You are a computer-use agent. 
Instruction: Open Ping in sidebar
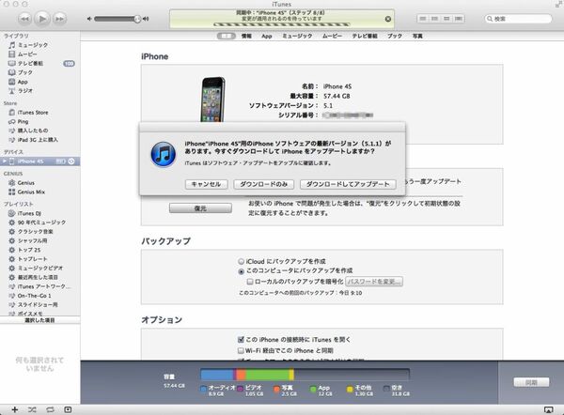coord(39,121)
